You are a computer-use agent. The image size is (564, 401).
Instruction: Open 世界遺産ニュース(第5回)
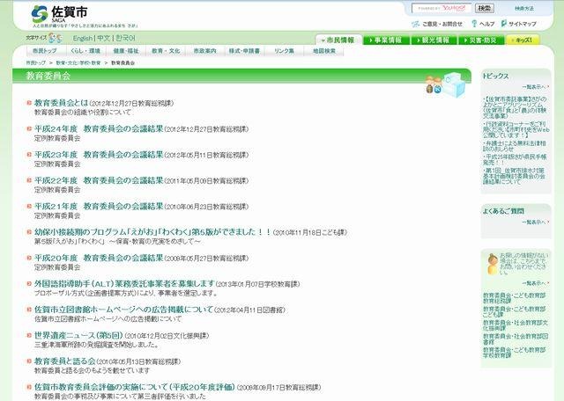pos(78,335)
